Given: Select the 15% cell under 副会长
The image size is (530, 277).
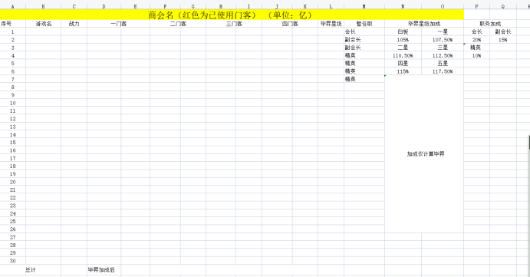Looking at the screenshot, I should [503, 40].
